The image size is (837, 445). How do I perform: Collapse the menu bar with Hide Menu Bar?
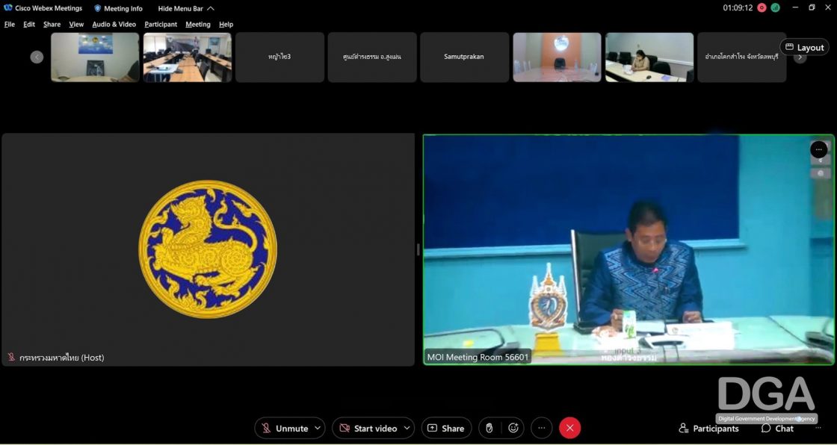186,8
